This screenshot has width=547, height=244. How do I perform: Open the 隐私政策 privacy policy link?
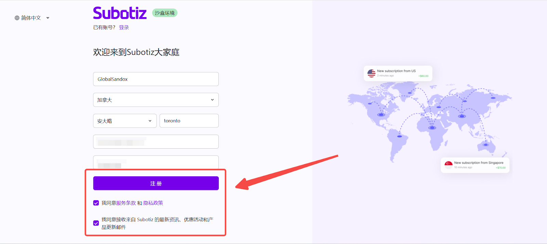click(153, 203)
